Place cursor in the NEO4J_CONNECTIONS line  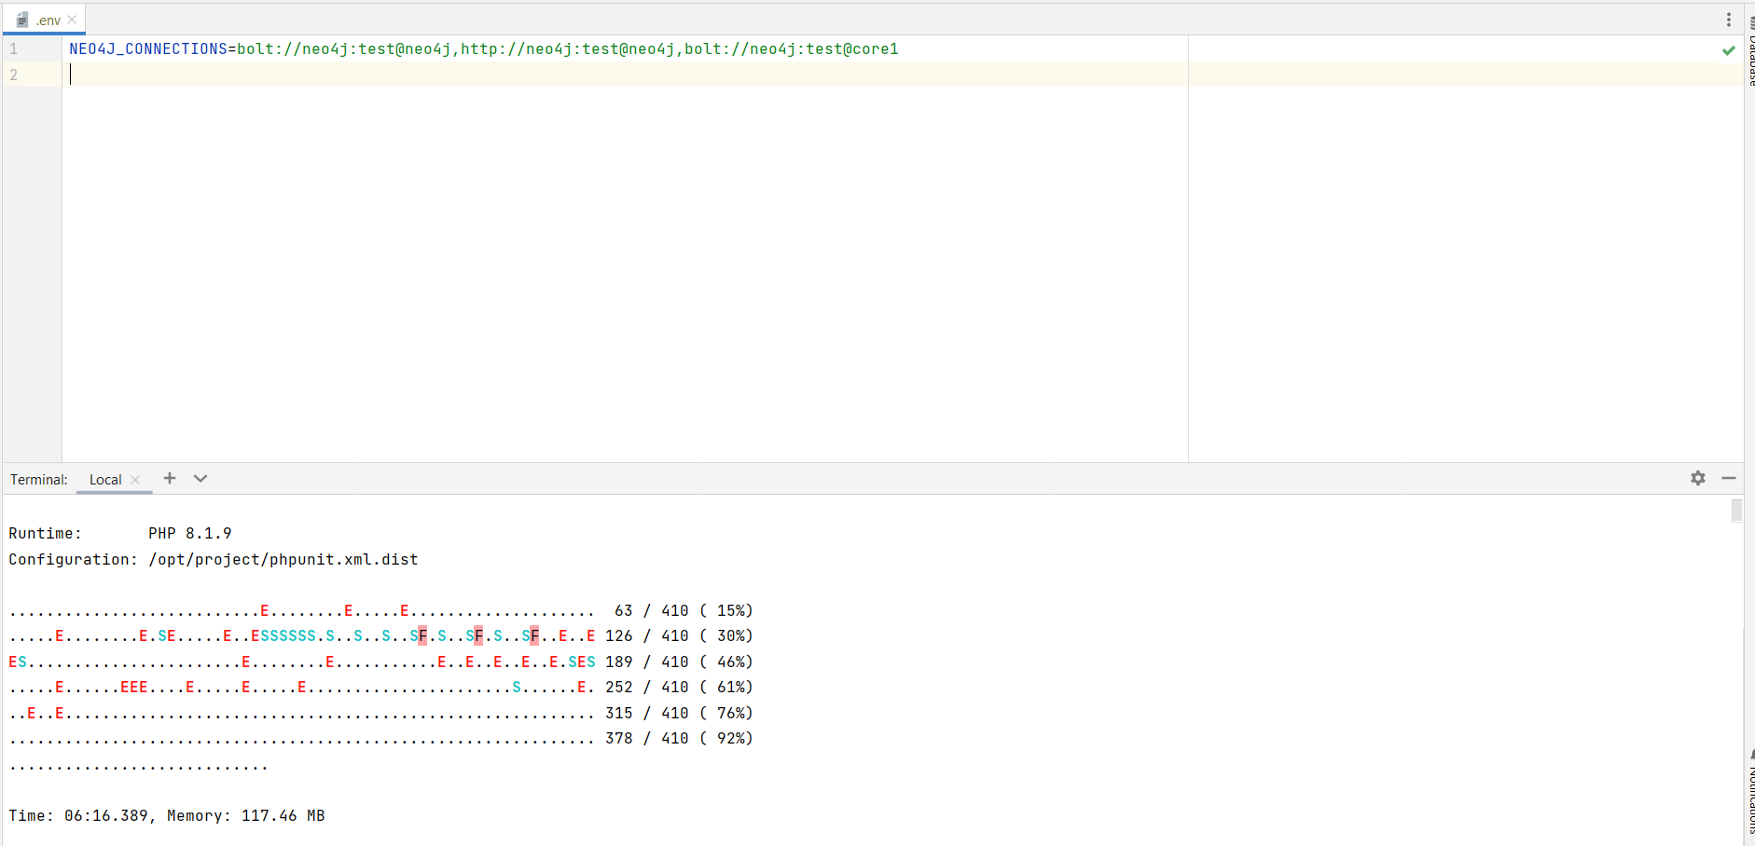[466, 48]
